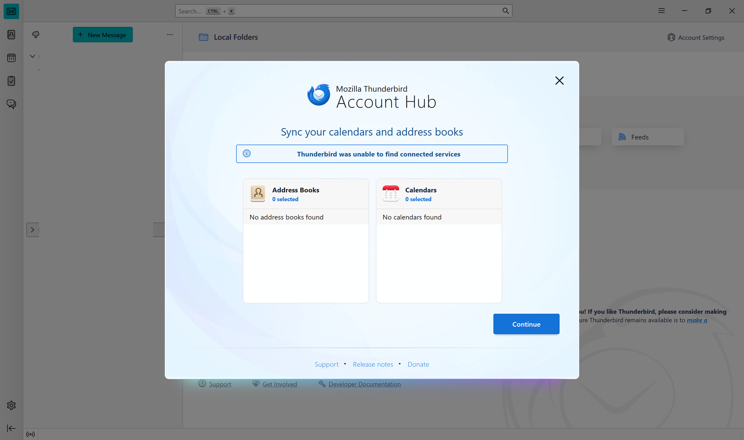Image resolution: width=744 pixels, height=440 pixels.
Task: Compose with the New Message button
Action: tap(103, 35)
